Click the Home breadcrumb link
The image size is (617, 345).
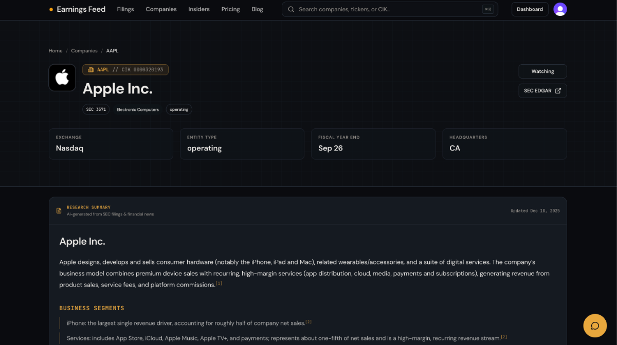coord(56,51)
